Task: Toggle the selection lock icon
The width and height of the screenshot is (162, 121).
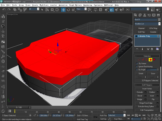Action: coord(30,115)
